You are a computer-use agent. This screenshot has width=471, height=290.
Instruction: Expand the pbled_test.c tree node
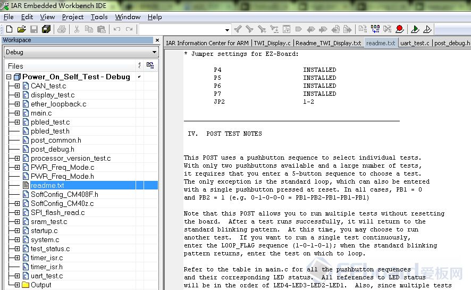[17, 122]
